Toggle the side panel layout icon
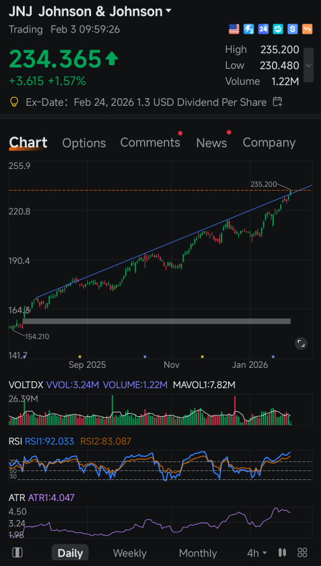 point(17,553)
